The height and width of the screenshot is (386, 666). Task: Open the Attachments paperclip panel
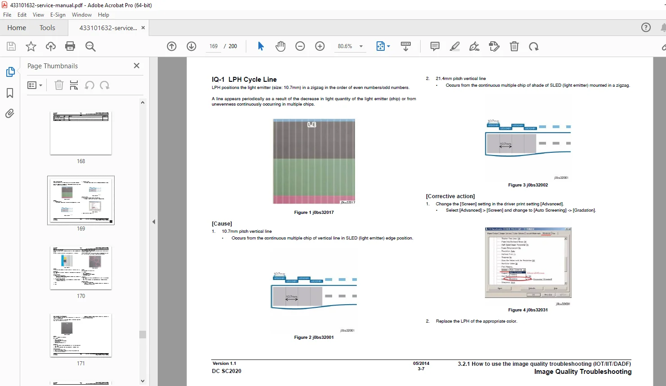tap(10, 113)
